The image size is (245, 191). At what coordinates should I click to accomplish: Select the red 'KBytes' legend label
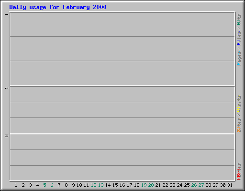(239, 171)
